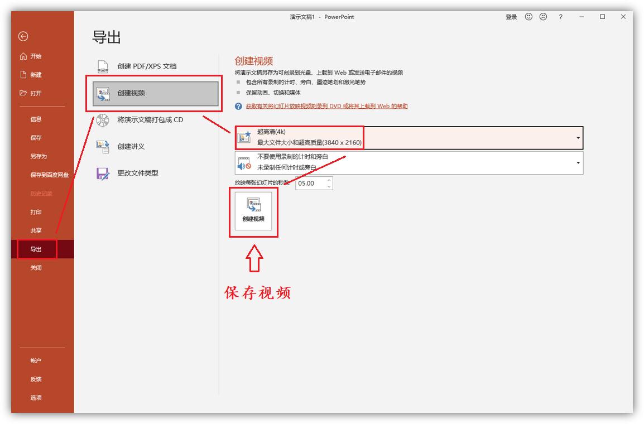Click the 导出 page title

(x=107, y=37)
